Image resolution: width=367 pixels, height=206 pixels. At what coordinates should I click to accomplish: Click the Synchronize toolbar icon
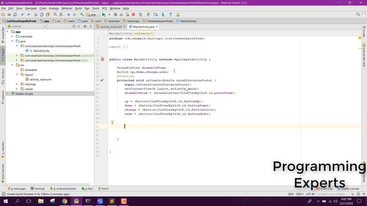click(15, 14)
